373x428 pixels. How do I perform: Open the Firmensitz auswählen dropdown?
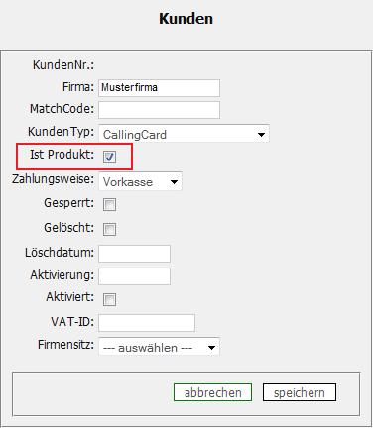[x=159, y=347]
